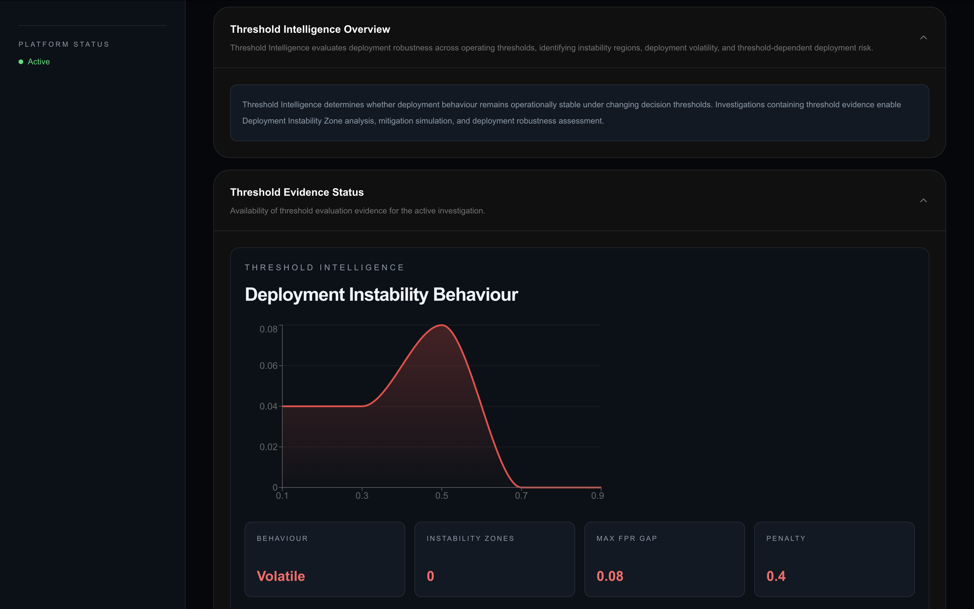Image resolution: width=974 pixels, height=609 pixels.
Task: Click the 0.9 x-axis tick label
Action: (597, 496)
